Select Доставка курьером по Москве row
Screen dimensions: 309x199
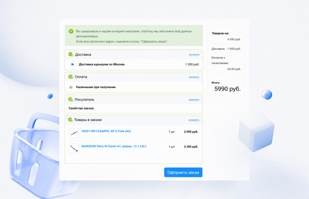click(134, 64)
